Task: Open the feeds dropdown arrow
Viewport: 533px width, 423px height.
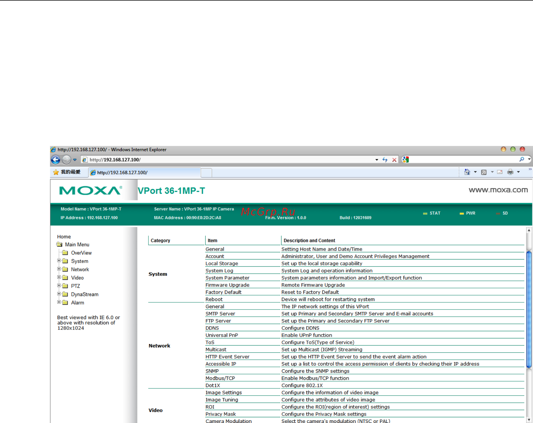Action: coord(492,172)
